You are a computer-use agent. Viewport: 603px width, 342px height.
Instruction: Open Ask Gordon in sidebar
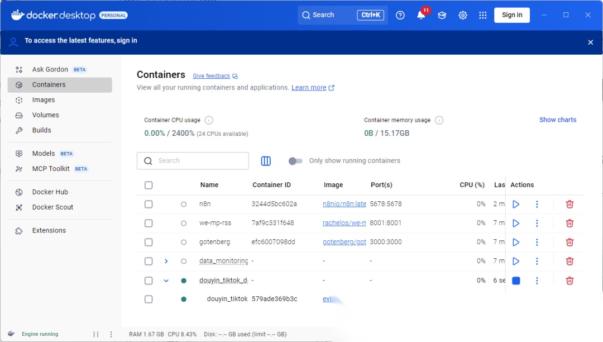[x=60, y=69]
